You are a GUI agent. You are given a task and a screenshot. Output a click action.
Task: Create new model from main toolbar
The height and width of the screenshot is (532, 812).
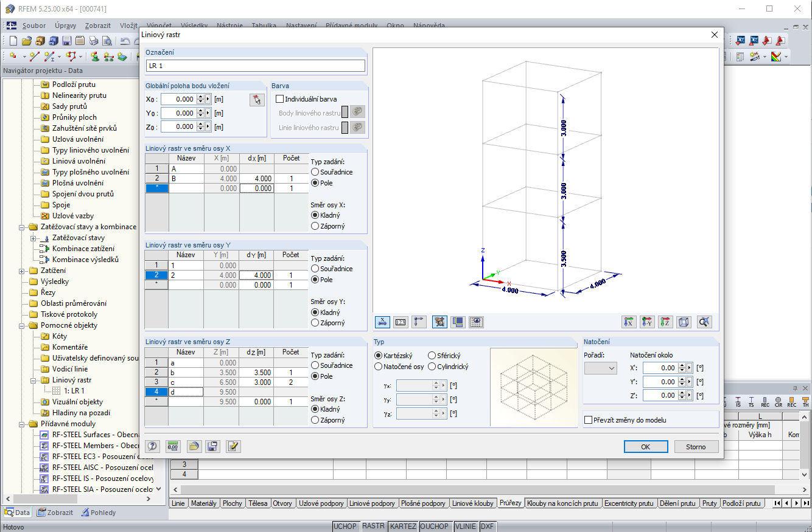13,41
